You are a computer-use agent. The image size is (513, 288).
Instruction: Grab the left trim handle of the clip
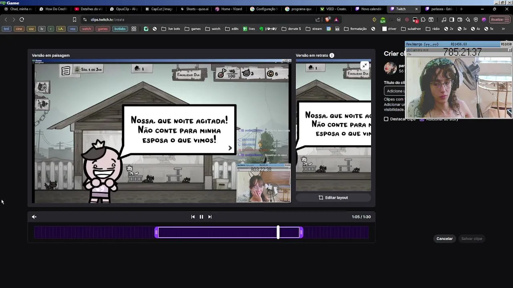click(156, 232)
